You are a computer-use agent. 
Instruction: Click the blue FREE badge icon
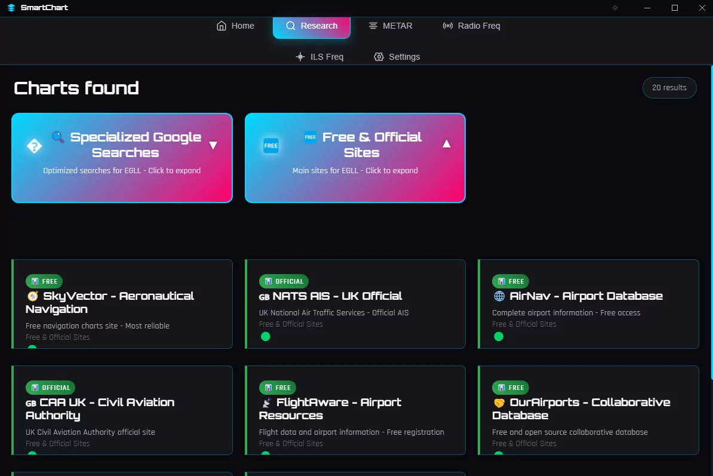(x=271, y=145)
